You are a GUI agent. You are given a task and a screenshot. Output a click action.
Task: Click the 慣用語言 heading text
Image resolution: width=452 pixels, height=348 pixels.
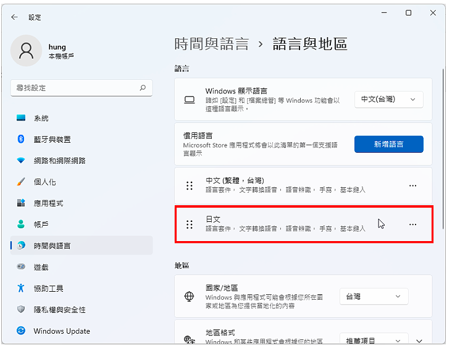(x=198, y=135)
